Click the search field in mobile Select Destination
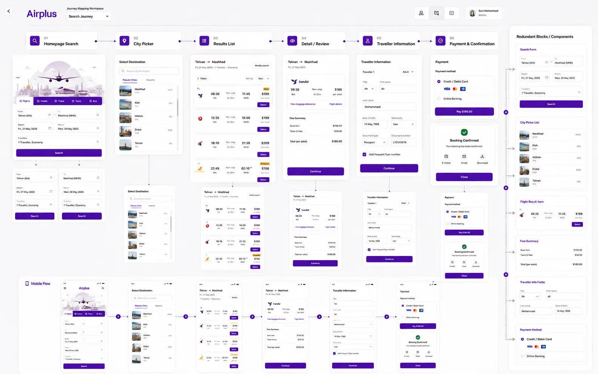This screenshot has width=598, height=374. [152, 298]
